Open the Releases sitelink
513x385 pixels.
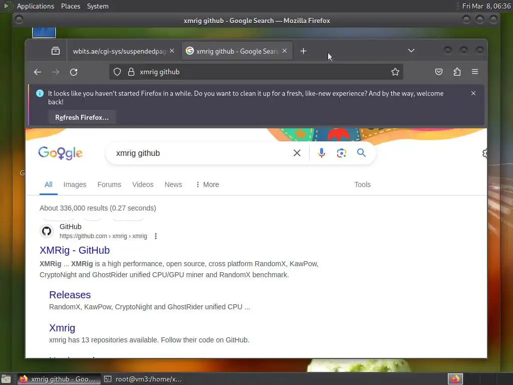point(70,295)
